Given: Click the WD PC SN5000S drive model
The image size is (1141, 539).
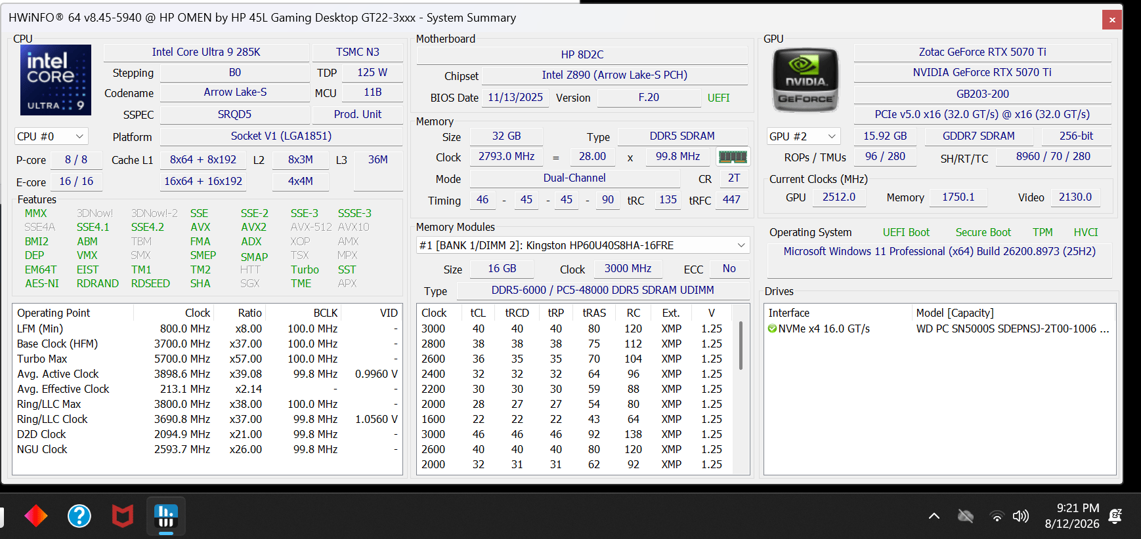Looking at the screenshot, I should pos(1012,329).
